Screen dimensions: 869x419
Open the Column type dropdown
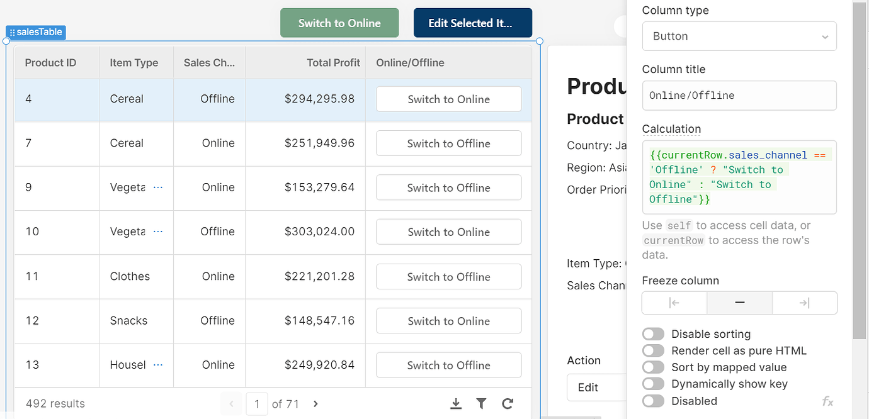click(x=739, y=36)
